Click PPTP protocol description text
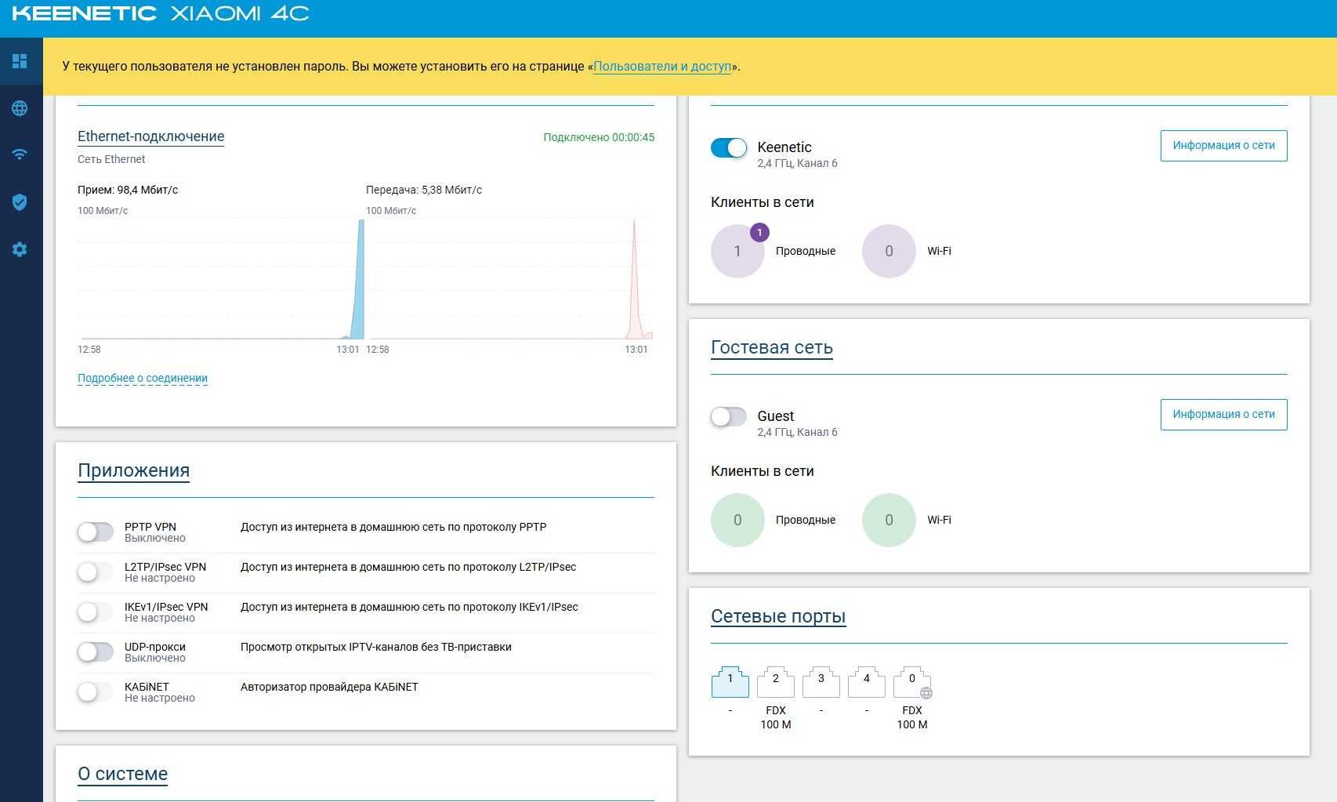Image resolution: width=1337 pixels, height=802 pixels. tap(393, 527)
